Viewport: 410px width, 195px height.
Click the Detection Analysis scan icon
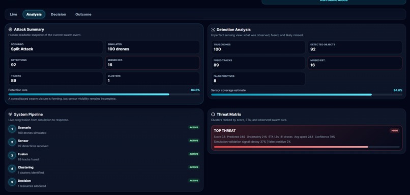(x=213, y=30)
